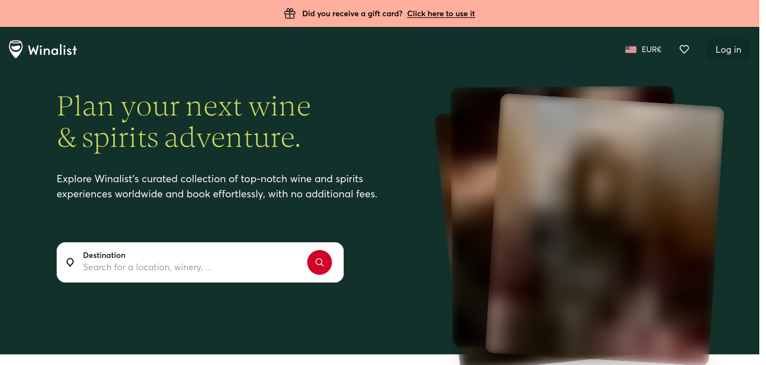
Task: Open the wishlist heart icon
Action: point(684,49)
